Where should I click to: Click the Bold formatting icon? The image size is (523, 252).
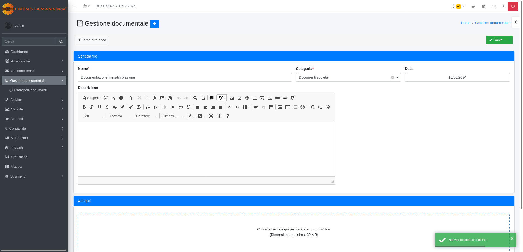[84, 107]
